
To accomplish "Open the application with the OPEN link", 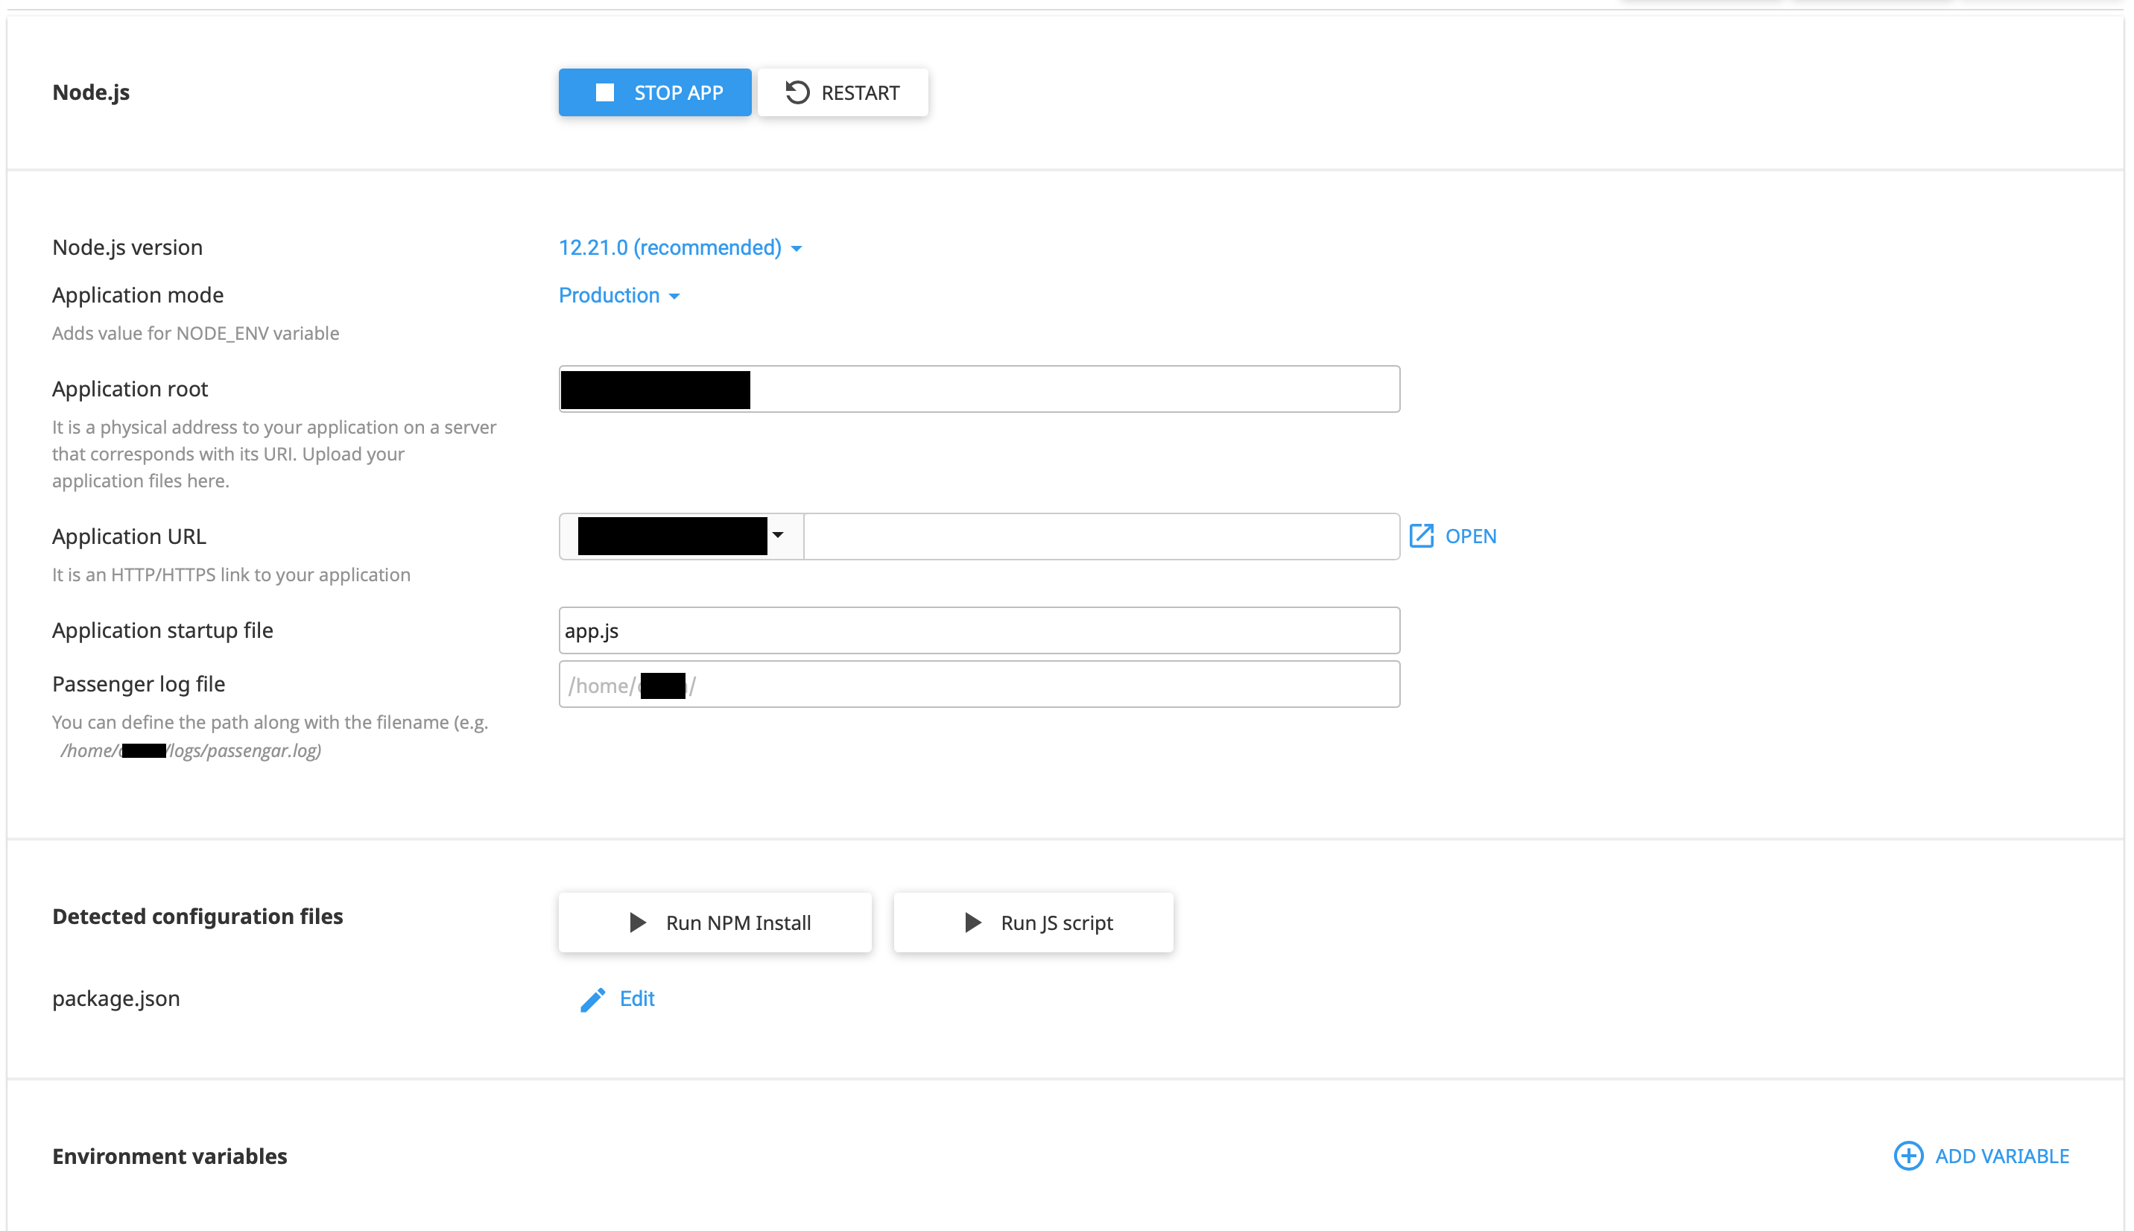I will coord(1471,536).
